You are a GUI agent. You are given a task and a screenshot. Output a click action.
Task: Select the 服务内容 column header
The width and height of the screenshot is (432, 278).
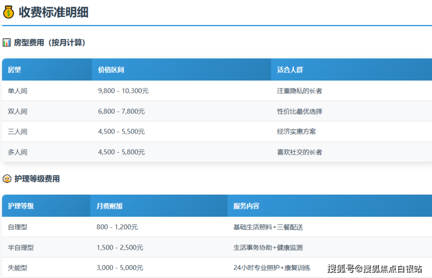(x=246, y=206)
